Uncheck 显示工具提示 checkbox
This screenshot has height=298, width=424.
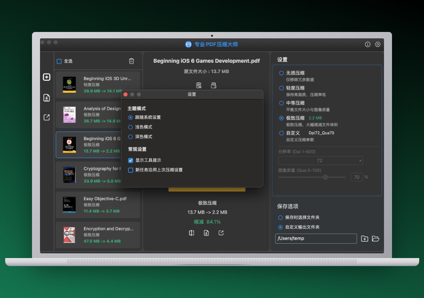131,160
